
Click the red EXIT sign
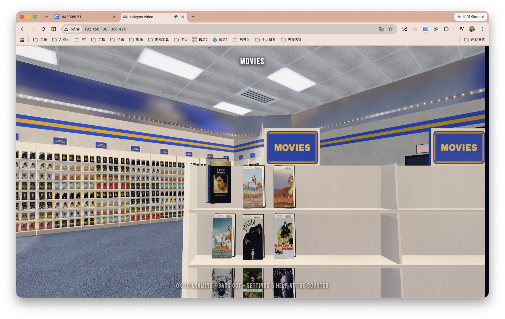coord(422,149)
